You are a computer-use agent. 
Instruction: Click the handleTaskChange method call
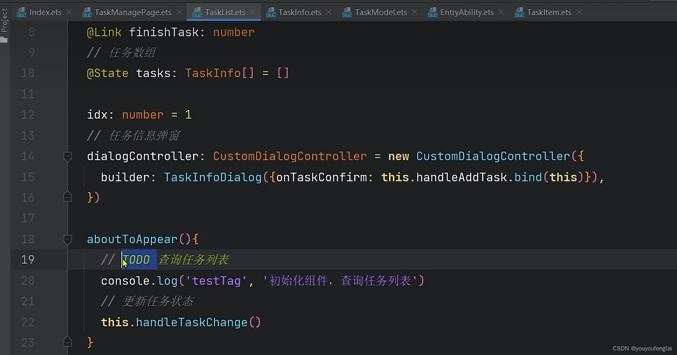point(191,322)
